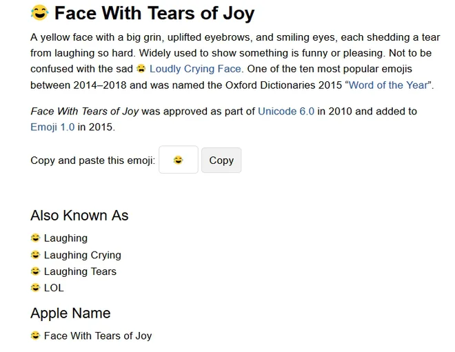Image resolution: width=455 pixels, height=352 pixels.
Task: Click the emoji next to LOL
Action: (35, 288)
